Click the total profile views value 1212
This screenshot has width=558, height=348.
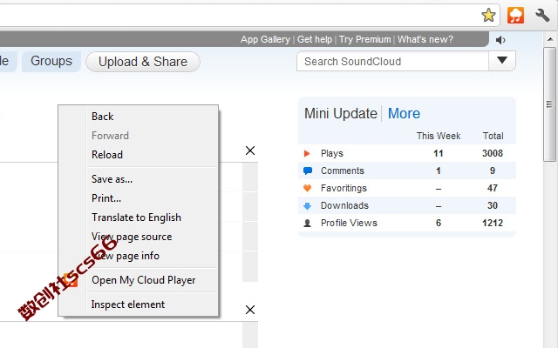point(493,223)
